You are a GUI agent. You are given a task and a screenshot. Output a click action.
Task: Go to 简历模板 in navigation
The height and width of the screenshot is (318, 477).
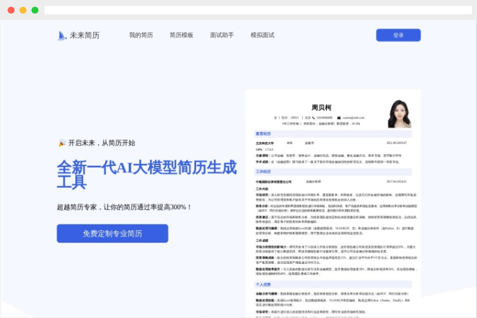181,35
